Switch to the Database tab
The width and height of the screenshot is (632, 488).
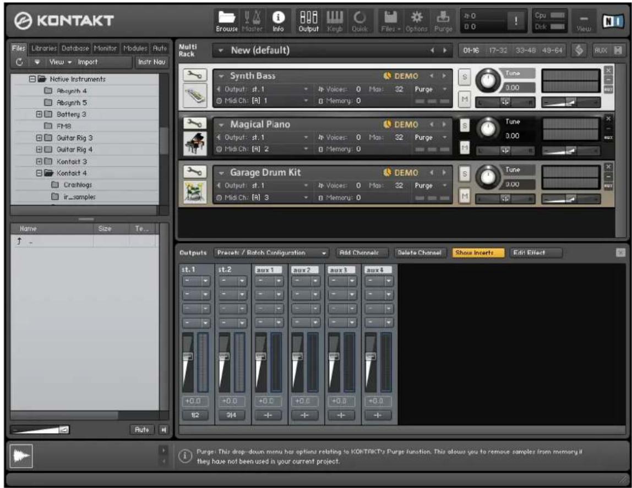click(x=75, y=48)
